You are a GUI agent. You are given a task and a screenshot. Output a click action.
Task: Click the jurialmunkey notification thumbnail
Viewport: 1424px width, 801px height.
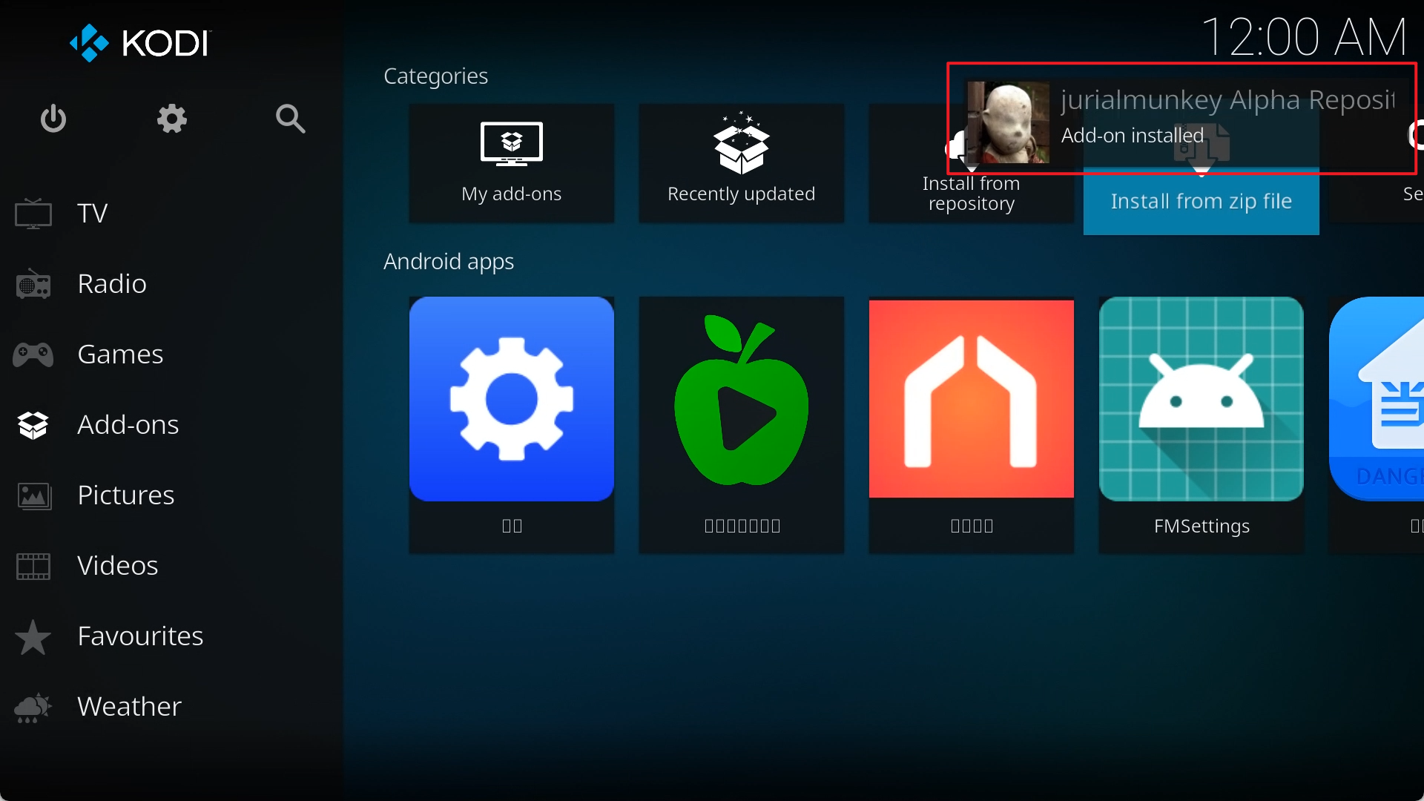pos(1009,122)
